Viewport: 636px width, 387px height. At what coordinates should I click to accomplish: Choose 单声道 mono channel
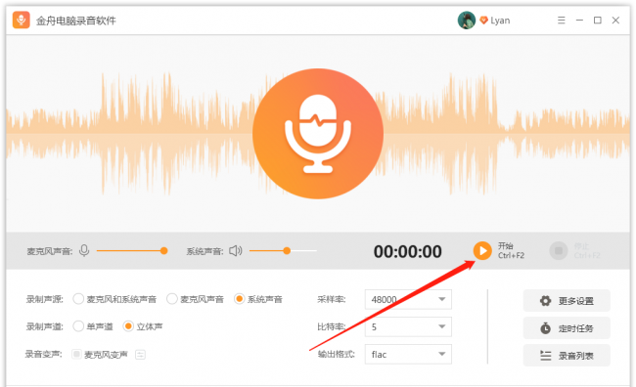78,326
